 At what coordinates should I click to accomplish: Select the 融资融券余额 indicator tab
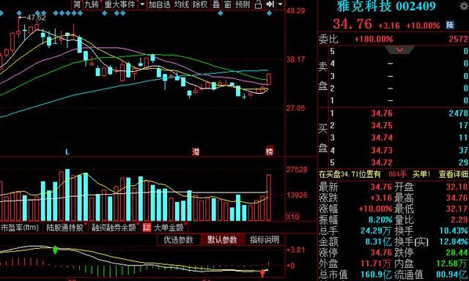(x=114, y=228)
